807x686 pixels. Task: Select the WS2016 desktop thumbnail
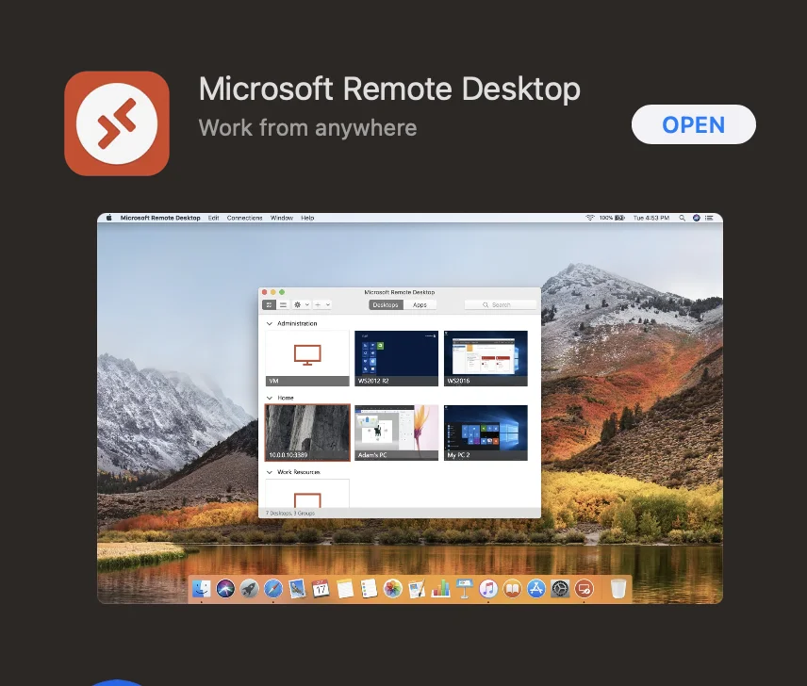tap(486, 358)
